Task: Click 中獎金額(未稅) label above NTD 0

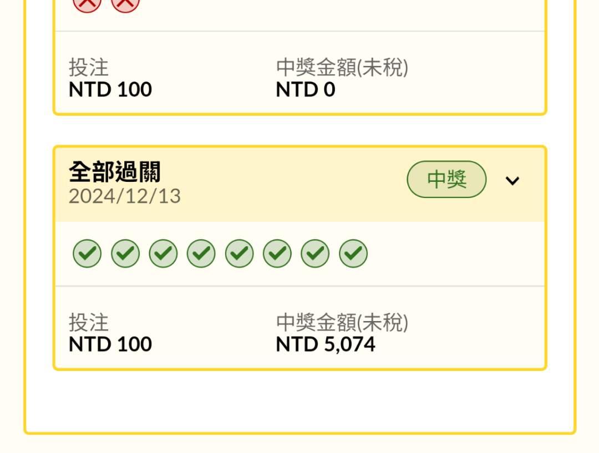Action: pyautogui.click(x=342, y=68)
